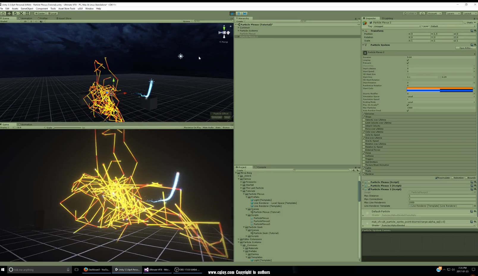This screenshot has height=276, width=478.
Task: Open Transform component help book icon
Action: pyautogui.click(x=472, y=31)
